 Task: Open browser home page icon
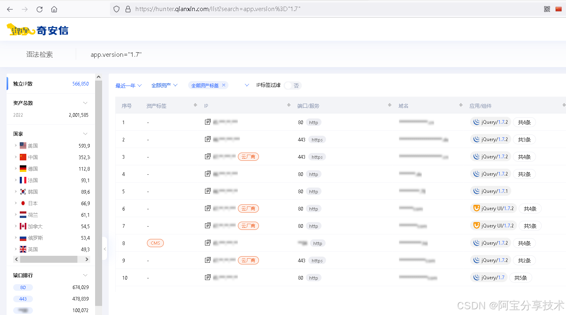coord(54,9)
